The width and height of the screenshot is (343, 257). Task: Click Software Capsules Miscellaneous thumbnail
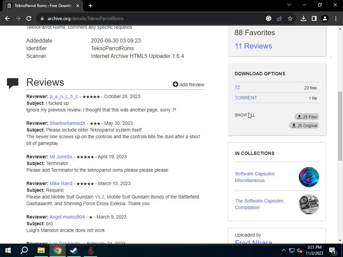[309, 177]
